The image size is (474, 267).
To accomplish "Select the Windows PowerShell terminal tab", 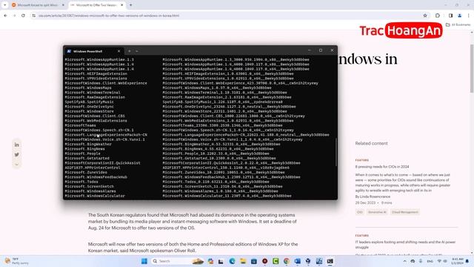I will point(93,51).
